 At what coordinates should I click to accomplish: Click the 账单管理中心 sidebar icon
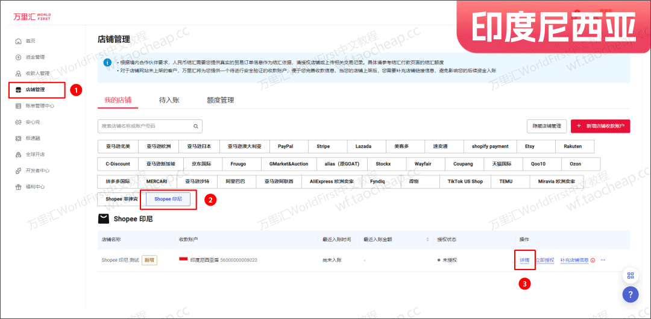pyautogui.click(x=17, y=106)
